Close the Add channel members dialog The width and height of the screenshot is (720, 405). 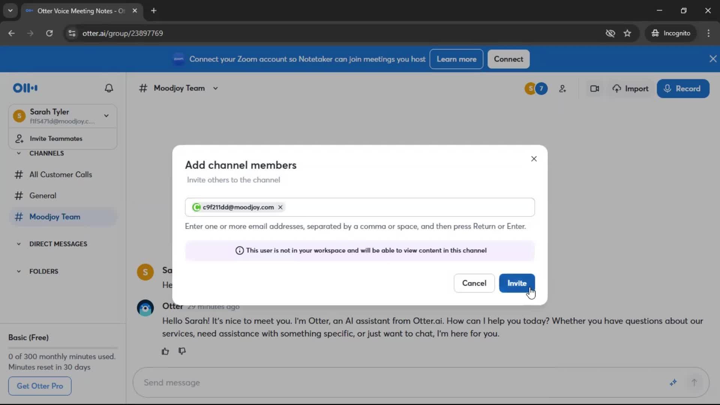534,159
